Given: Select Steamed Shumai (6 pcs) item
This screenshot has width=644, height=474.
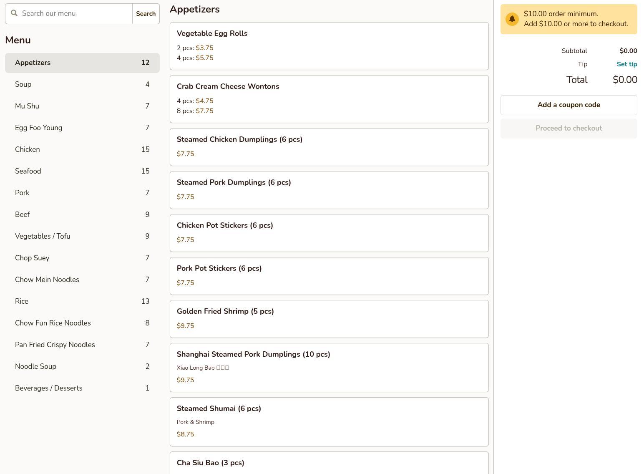Looking at the screenshot, I should (x=329, y=421).
